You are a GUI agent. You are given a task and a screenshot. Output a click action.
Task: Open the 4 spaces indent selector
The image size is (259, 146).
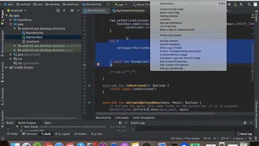[x=240, y=138]
